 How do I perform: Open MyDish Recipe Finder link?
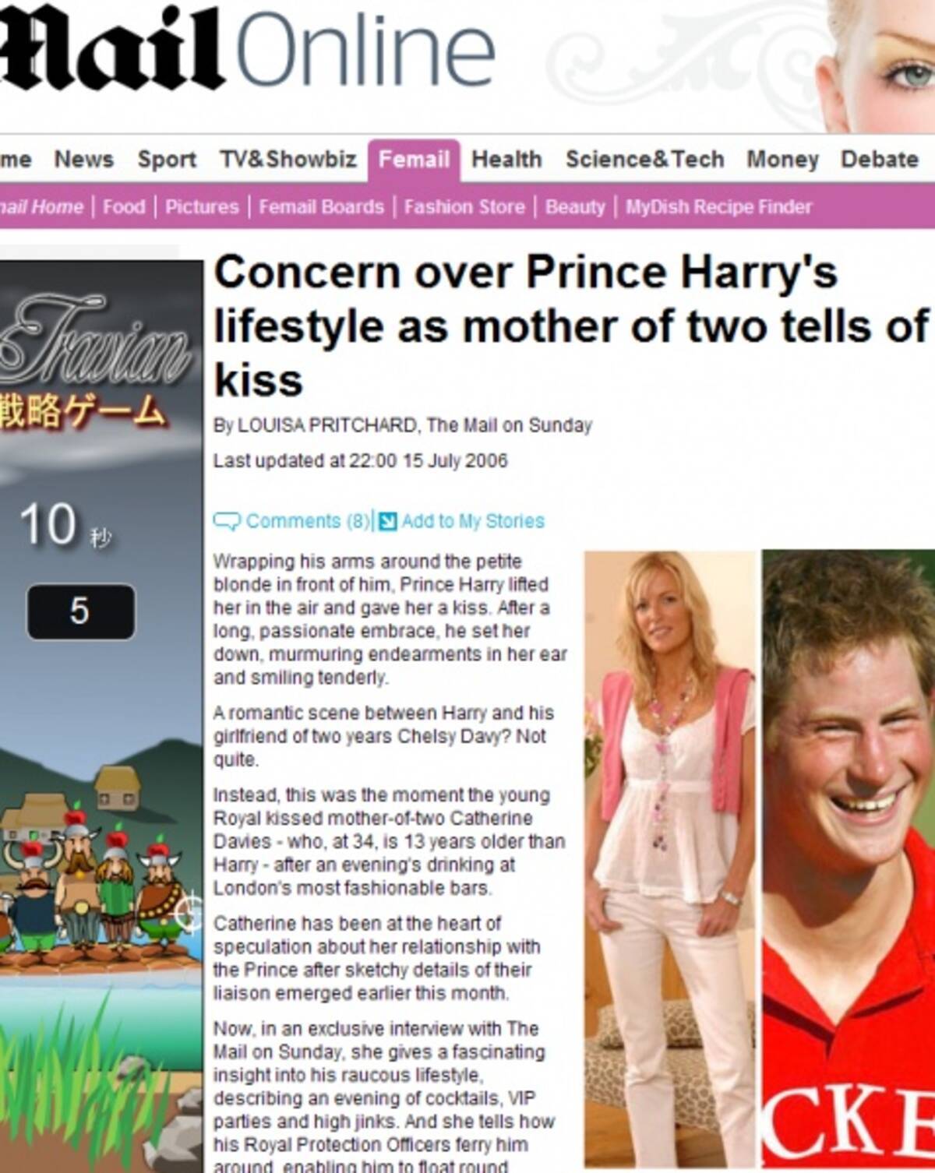click(x=718, y=207)
